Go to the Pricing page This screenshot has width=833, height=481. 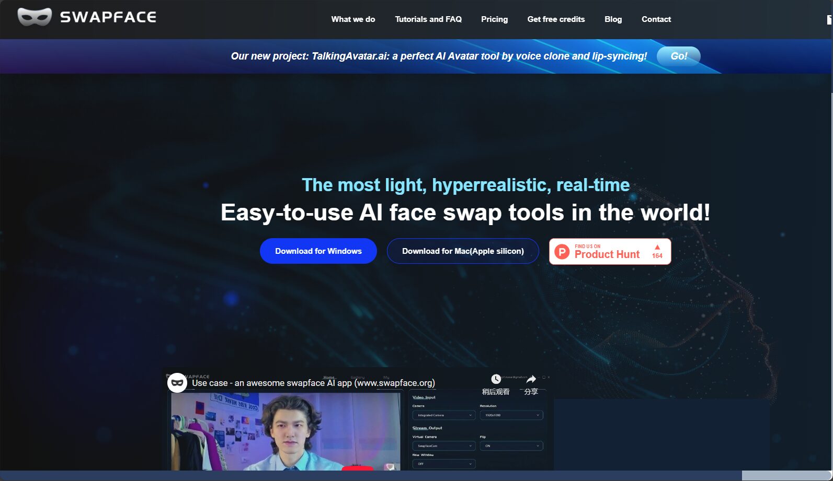pos(494,19)
